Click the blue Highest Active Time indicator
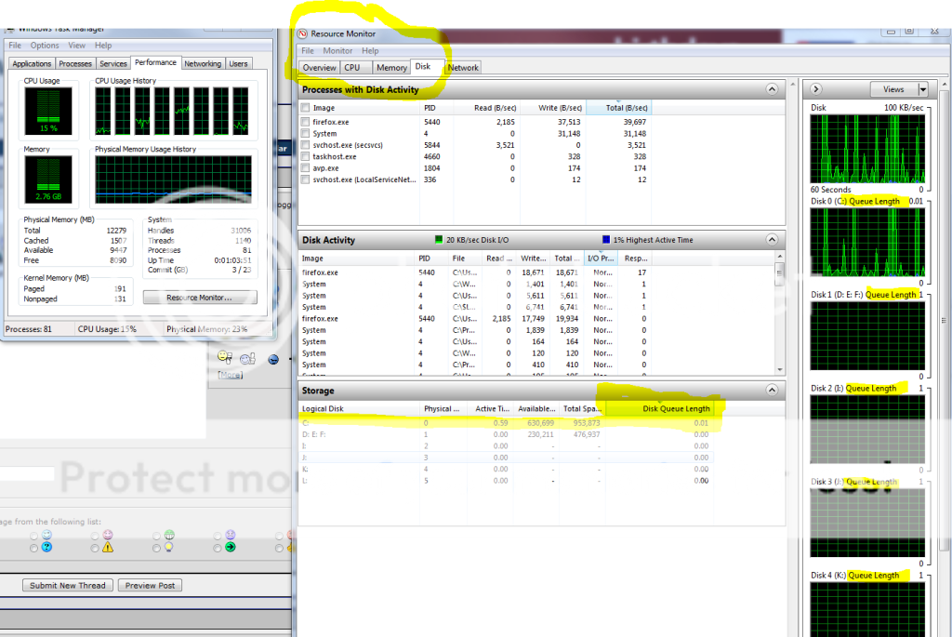The width and height of the screenshot is (952, 637). click(607, 240)
